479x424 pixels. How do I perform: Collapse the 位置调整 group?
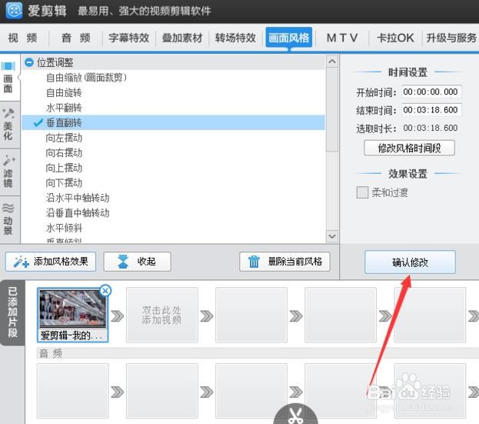[x=29, y=62]
